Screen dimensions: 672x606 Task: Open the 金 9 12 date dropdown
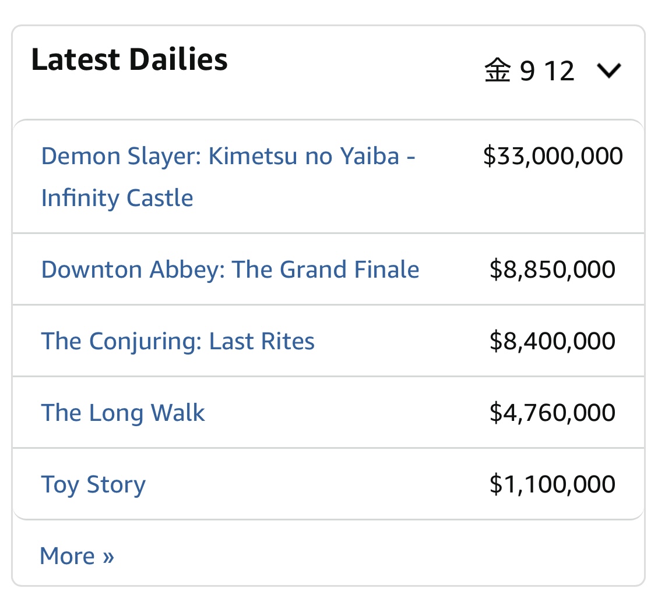pyautogui.click(x=553, y=70)
